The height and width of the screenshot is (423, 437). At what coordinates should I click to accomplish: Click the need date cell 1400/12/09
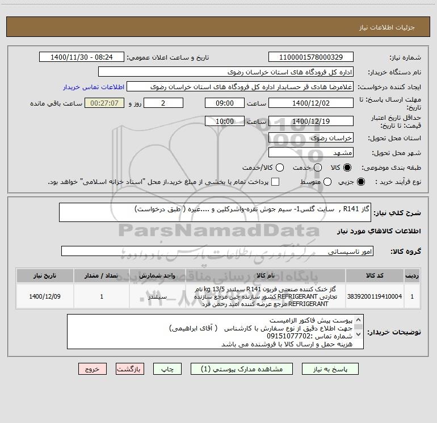pyautogui.click(x=45, y=296)
